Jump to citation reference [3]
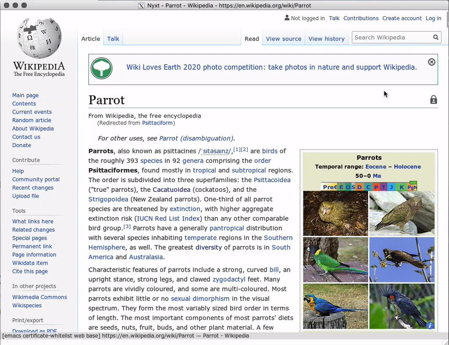Viewport: 449px width, 345px height. coord(127,226)
